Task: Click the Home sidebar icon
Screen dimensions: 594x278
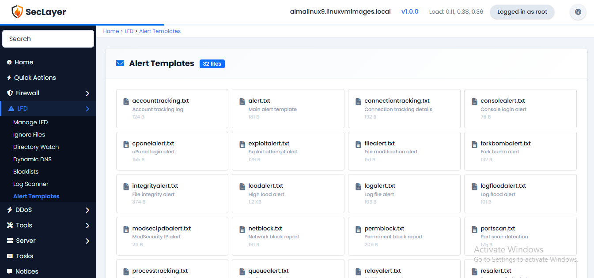Action: [x=9, y=63]
